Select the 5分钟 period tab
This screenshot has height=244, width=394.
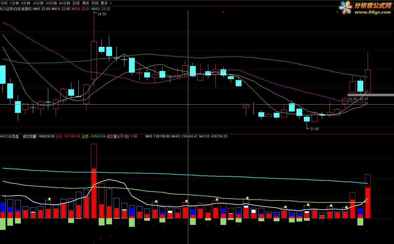26,3
